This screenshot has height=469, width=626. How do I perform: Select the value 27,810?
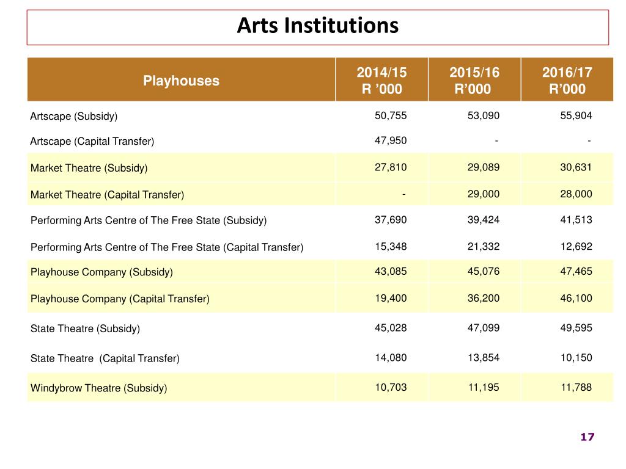pos(391,167)
